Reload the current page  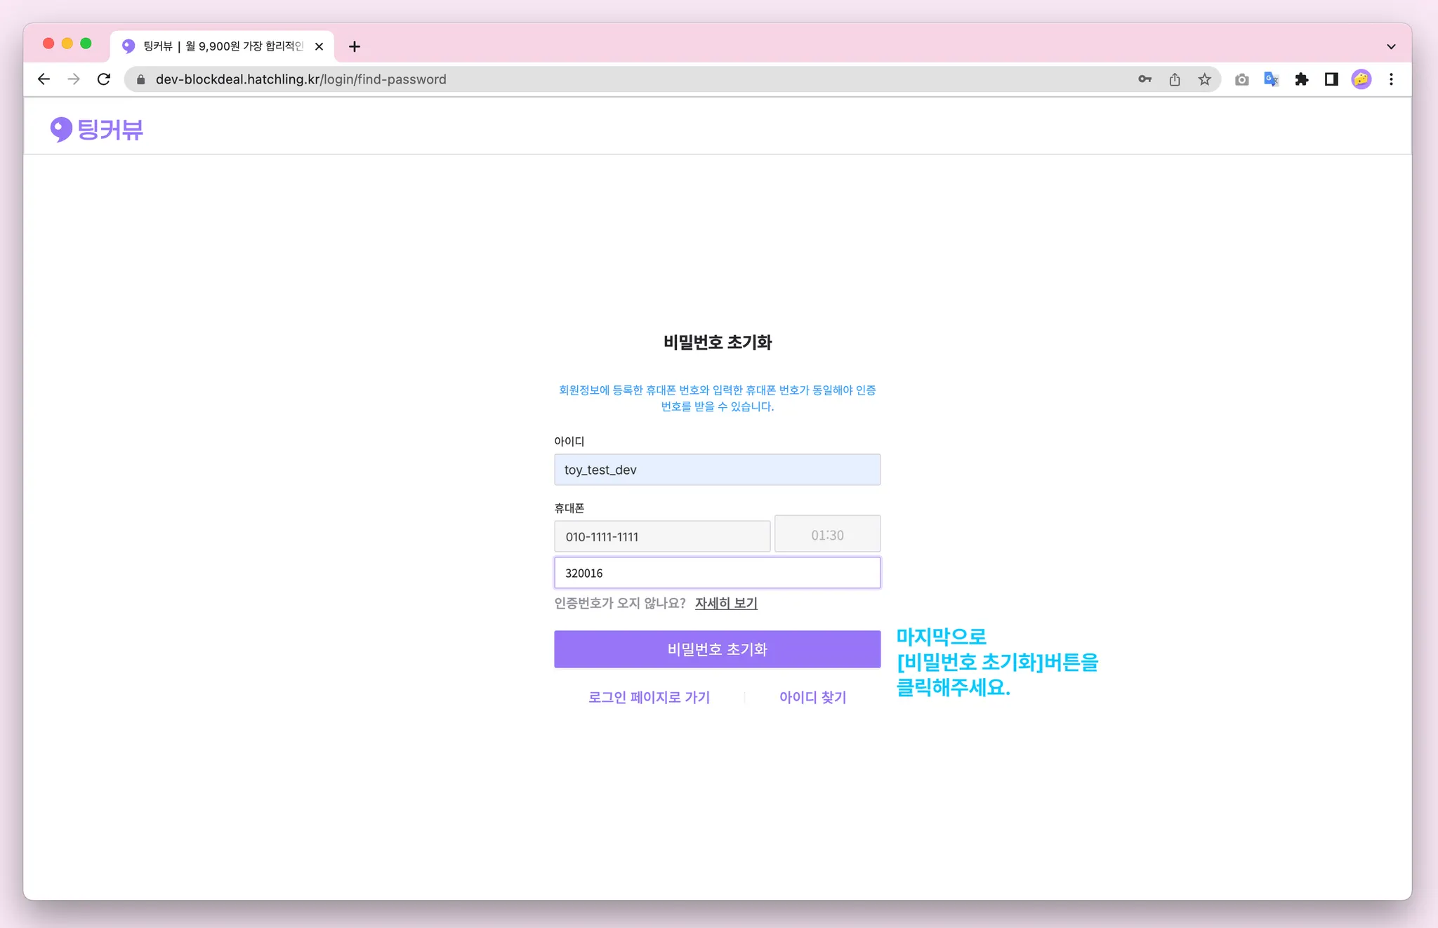coord(104,79)
